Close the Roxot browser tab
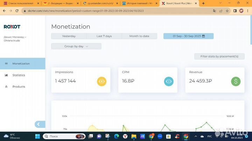The width and height of the screenshot is (252, 141). point(196,3)
